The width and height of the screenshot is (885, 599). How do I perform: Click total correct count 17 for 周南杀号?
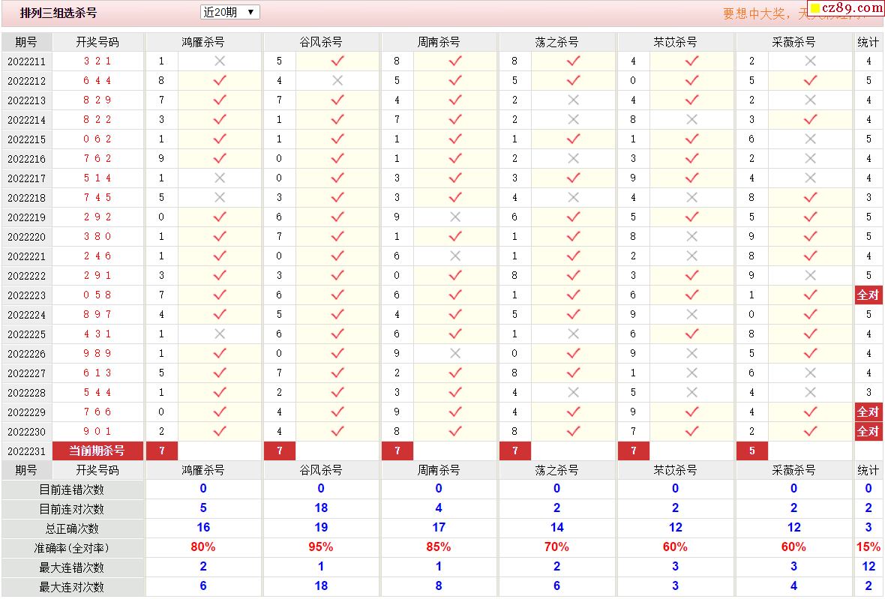439,527
